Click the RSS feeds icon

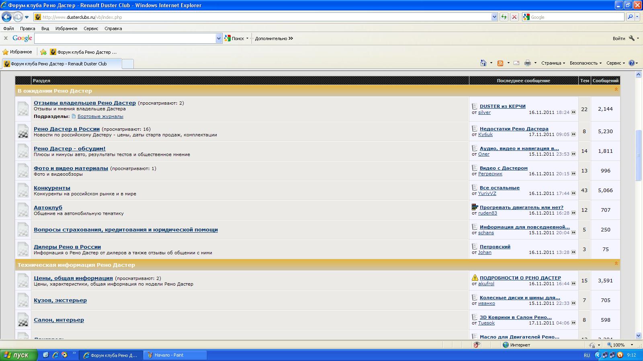tap(500, 63)
